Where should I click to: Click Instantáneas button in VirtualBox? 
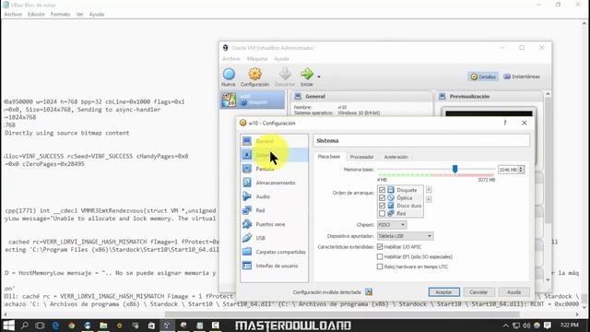[x=522, y=77]
